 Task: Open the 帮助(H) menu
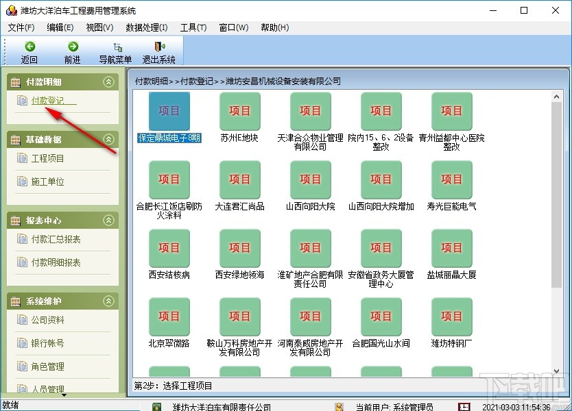tap(274, 27)
